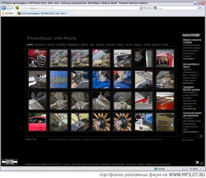The image size is (206, 178).
Task: Open the Автомобили и Цены ad link
Action: coord(191,65)
